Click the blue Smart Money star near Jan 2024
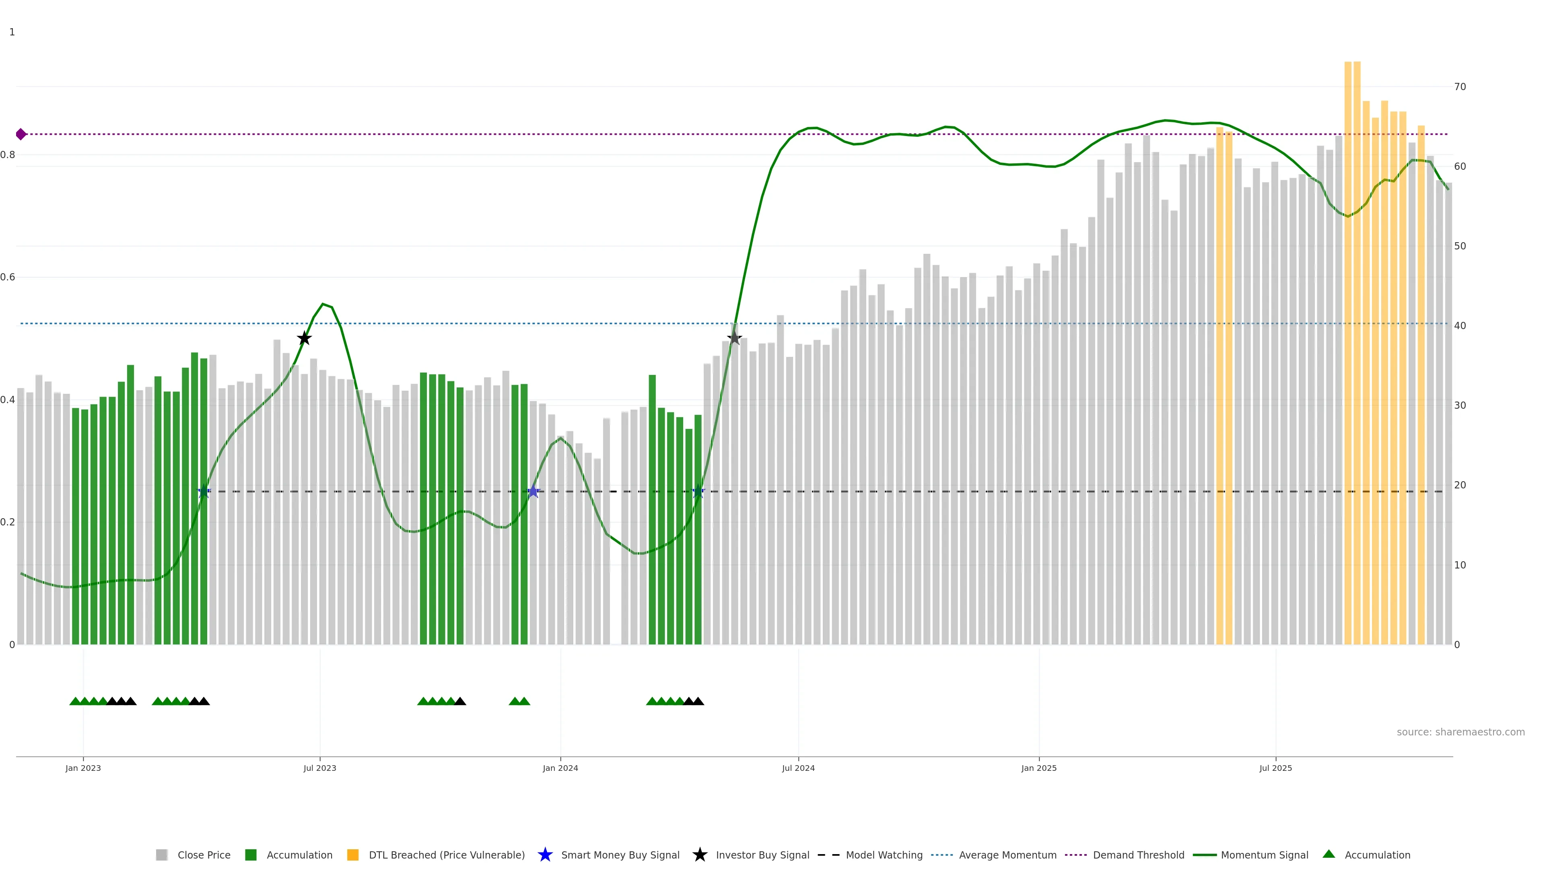 533,492
